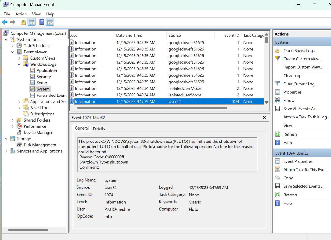Click the Create Custom View funnel icon

278,59
